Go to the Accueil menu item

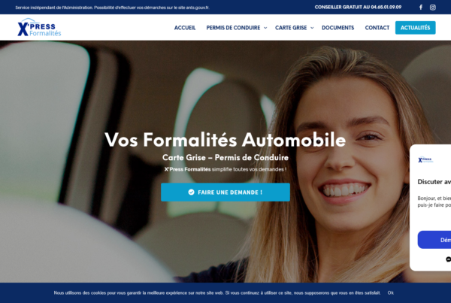coord(185,28)
